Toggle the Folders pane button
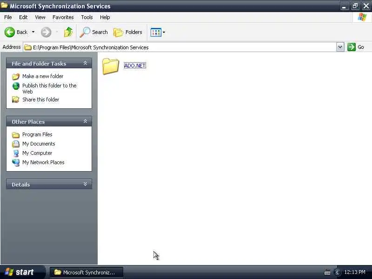This screenshot has width=372, height=279. point(128,32)
